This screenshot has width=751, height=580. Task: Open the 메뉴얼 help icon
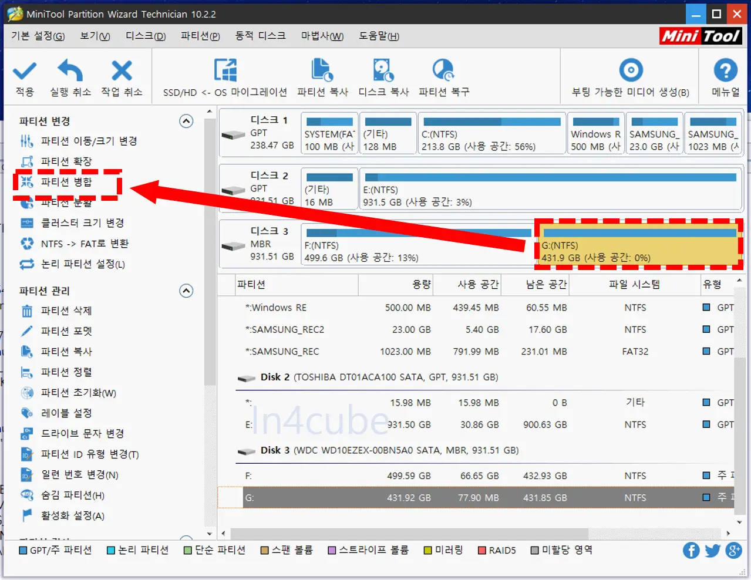[725, 70]
